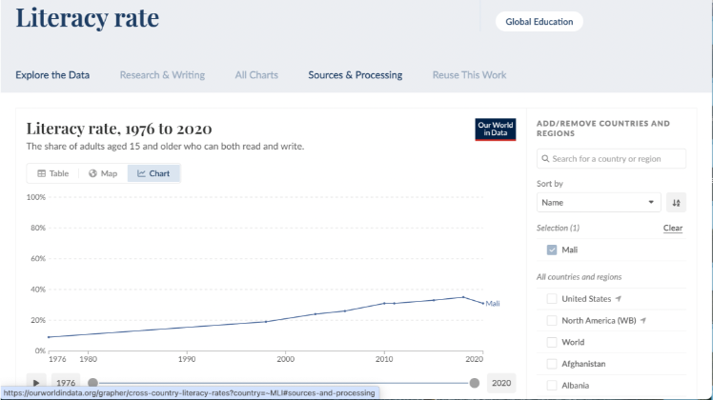The width and height of the screenshot is (713, 400).
Task: Click the Global Education button
Action: click(x=538, y=22)
